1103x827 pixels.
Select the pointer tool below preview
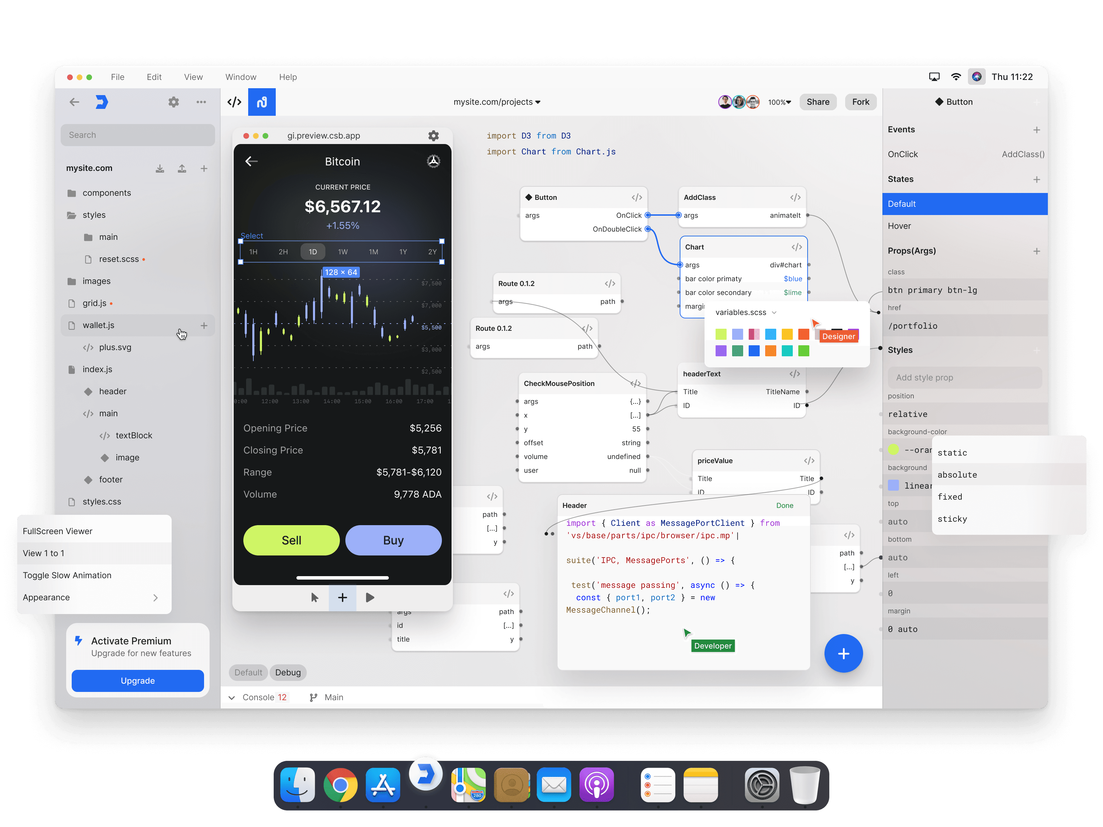pos(315,597)
